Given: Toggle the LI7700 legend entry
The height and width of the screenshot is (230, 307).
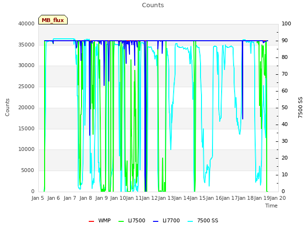Looking at the screenshot, I should [x=166, y=220].
